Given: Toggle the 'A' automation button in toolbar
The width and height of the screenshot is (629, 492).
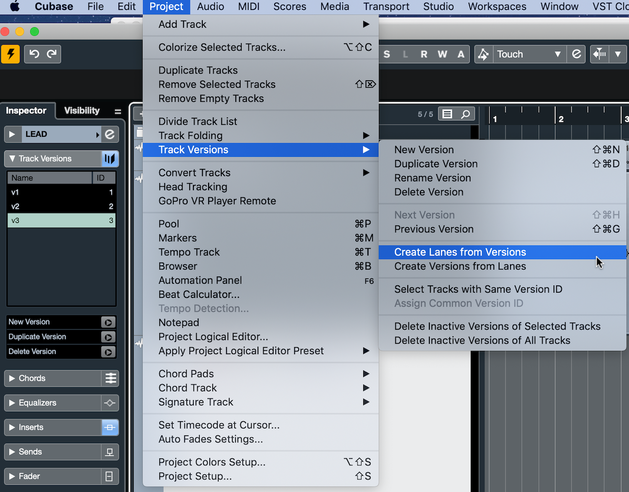Looking at the screenshot, I should tap(461, 54).
